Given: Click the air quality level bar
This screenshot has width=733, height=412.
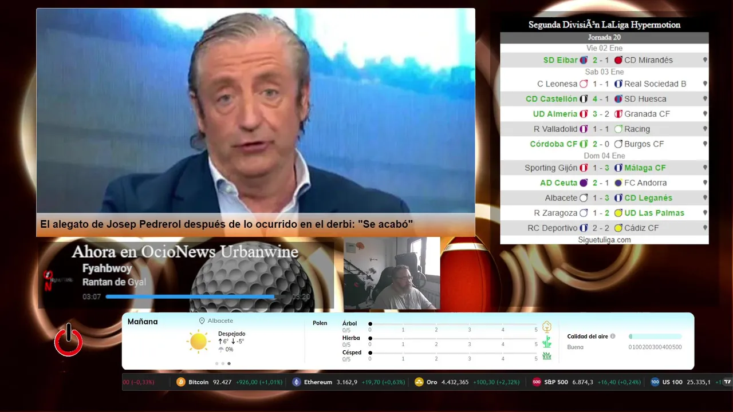Looking at the screenshot, I should coord(655,336).
